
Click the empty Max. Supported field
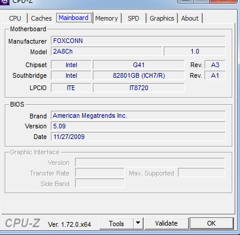202,173
